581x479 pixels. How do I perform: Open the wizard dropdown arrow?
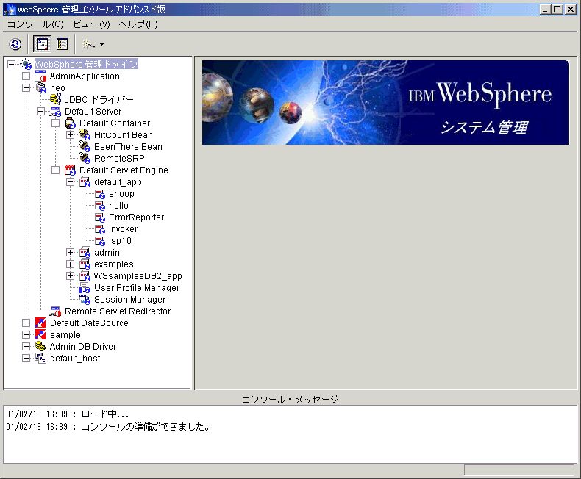(x=102, y=45)
